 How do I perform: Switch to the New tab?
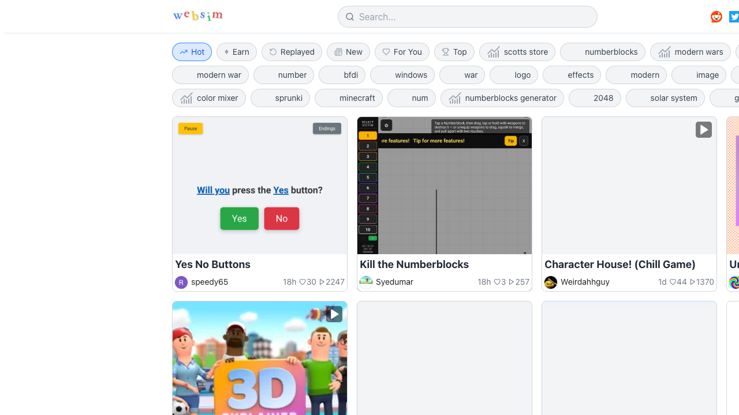coord(348,52)
